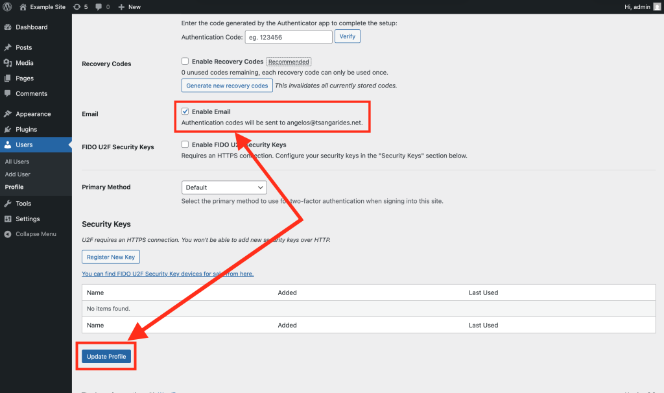This screenshot has height=393, width=664.
Task: Click the WordPress logo icon
Action: (x=8, y=6)
